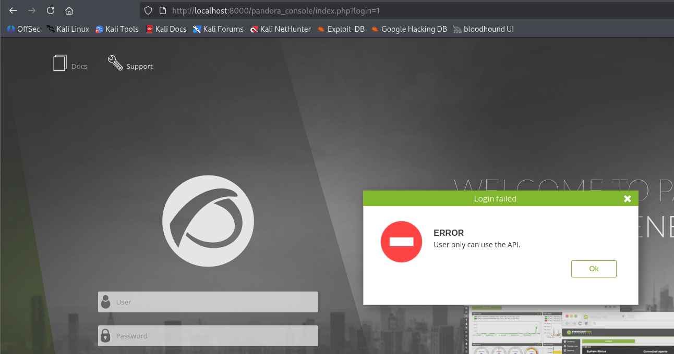Click Ok in the Login failed dialog

[594, 269]
